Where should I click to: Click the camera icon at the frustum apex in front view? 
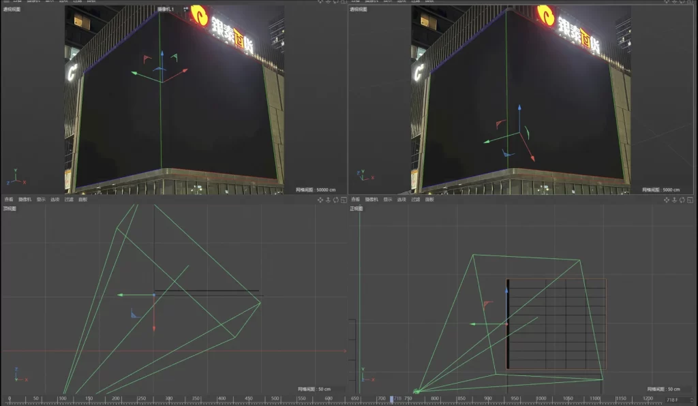[x=416, y=391]
